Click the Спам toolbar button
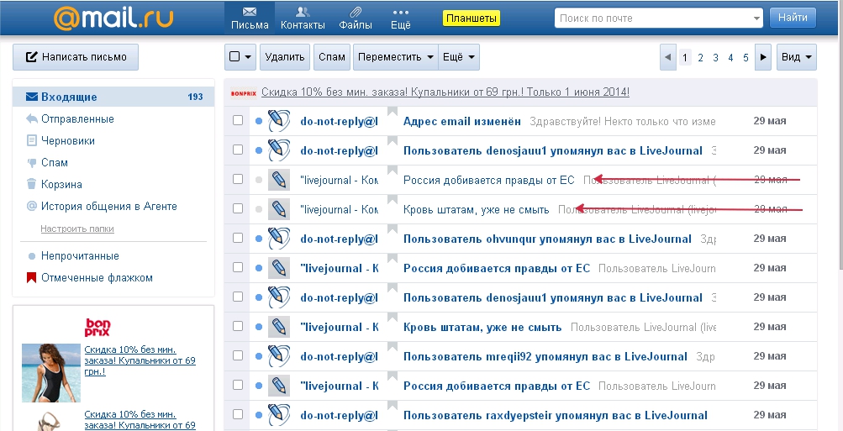 pos(332,57)
